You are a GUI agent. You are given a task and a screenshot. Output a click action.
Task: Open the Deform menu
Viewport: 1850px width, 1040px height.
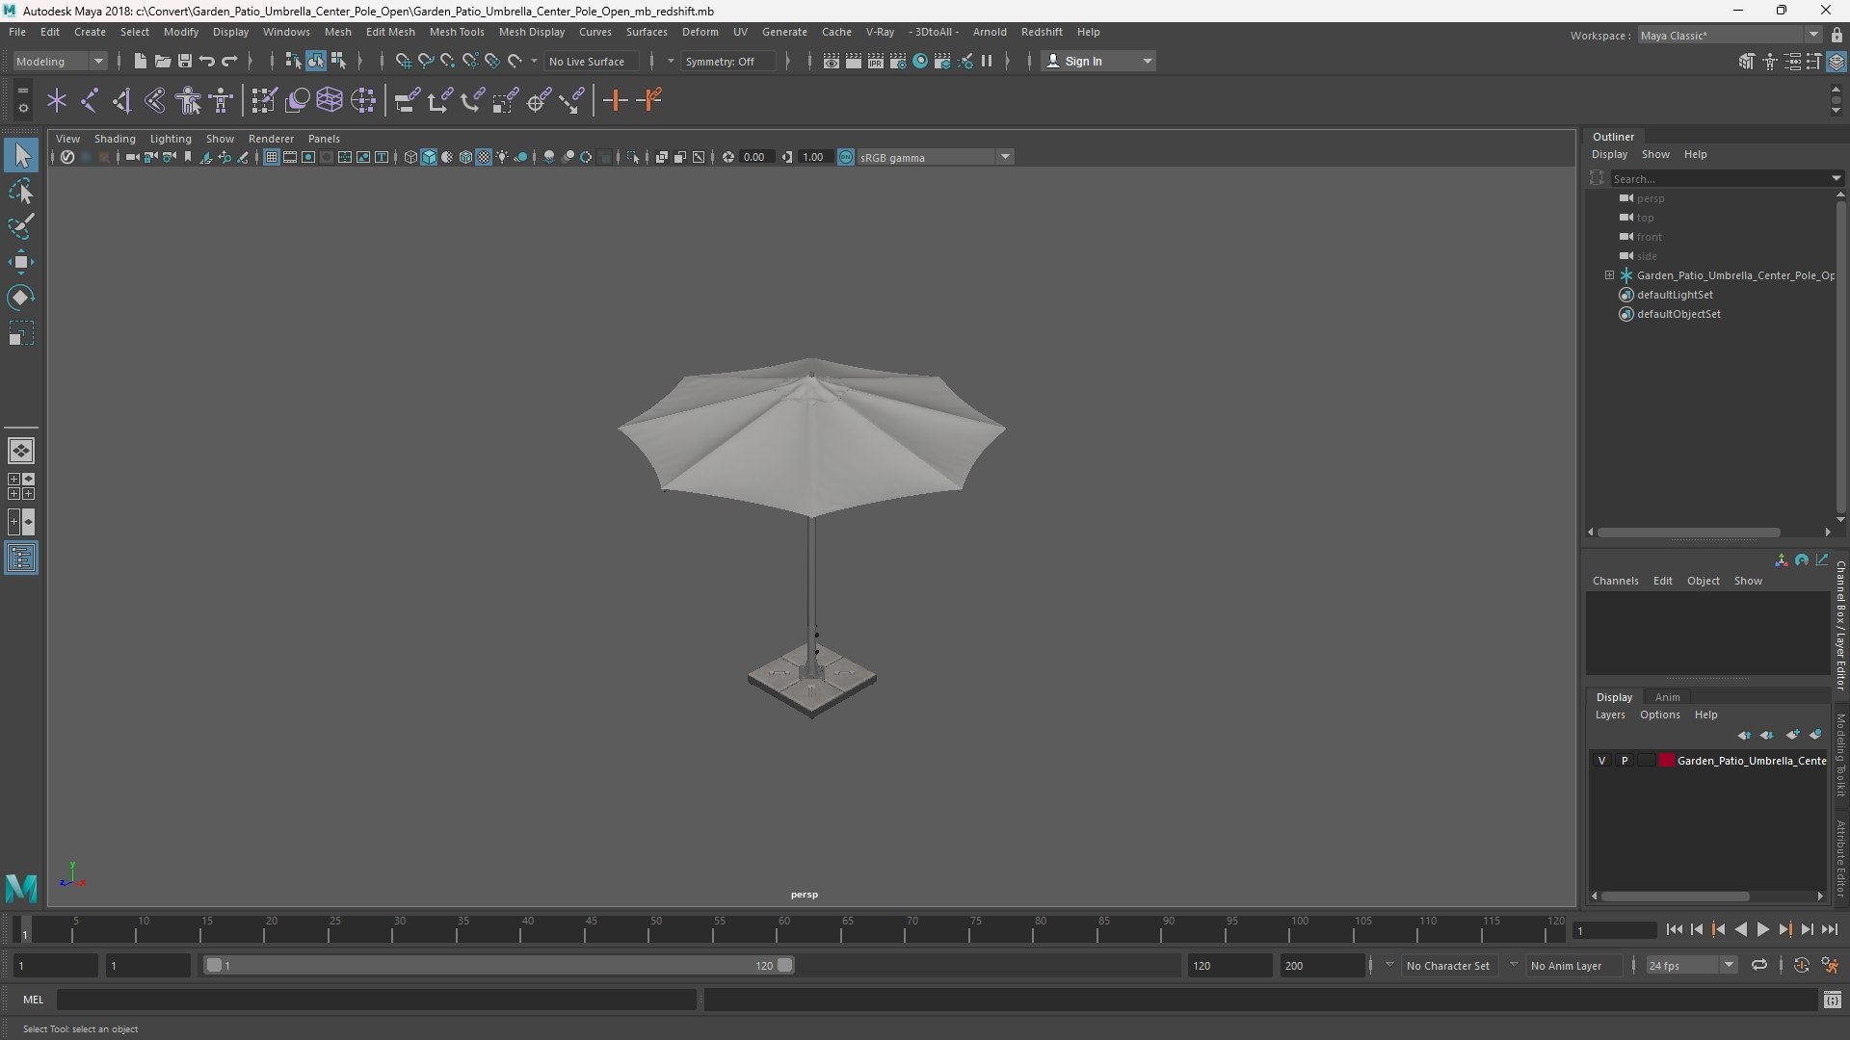tap(700, 32)
